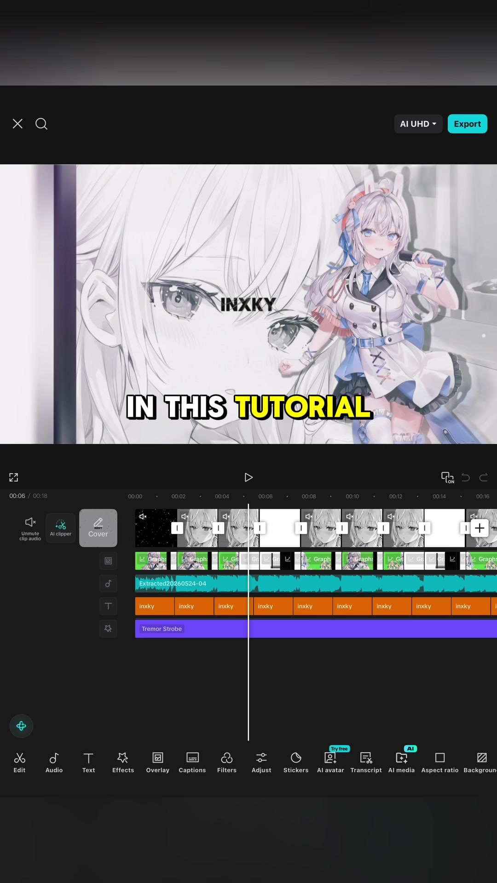Tap the keyframe move icon at left
497x883 pixels.
click(x=21, y=726)
